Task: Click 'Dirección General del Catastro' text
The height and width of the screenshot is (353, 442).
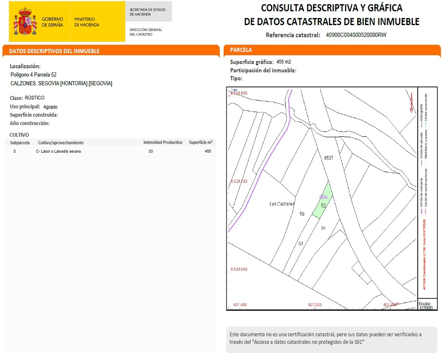Action: point(146,32)
